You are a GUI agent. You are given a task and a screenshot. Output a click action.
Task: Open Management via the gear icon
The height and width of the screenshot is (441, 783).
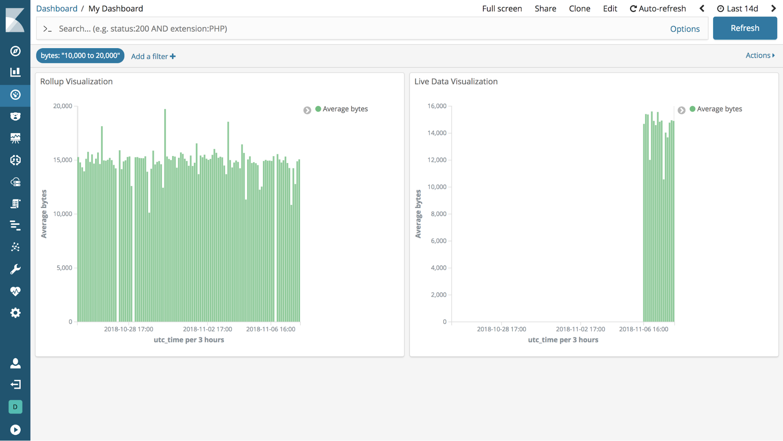(15, 313)
